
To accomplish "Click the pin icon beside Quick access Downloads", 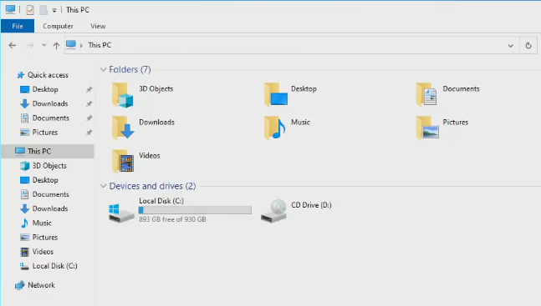I will 89,103.
